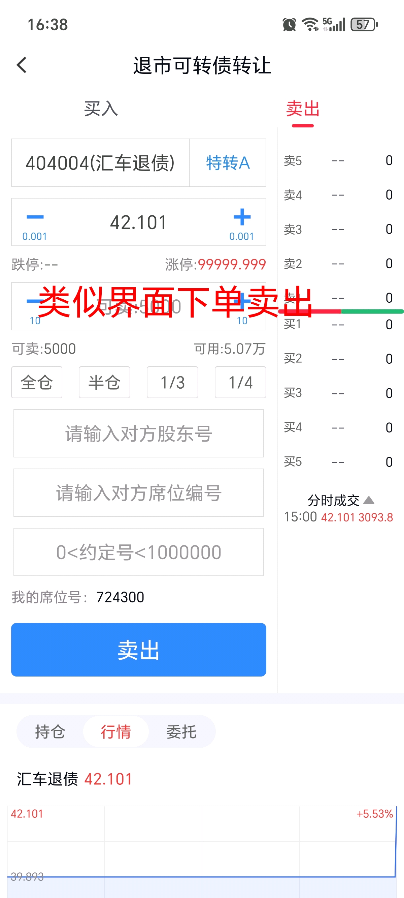Tap the battery indicator showing 57
Screen dimensions: 404x898
click(364, 25)
